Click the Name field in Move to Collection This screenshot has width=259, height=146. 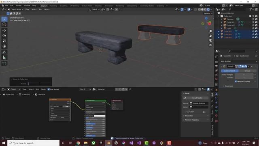pyautogui.click(x=39, y=84)
